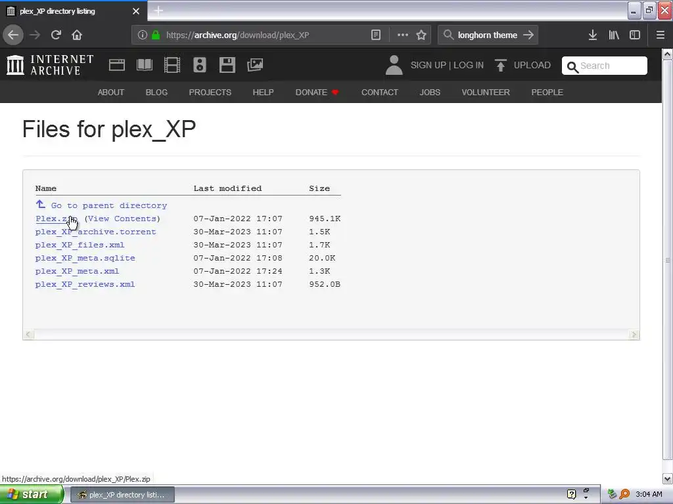Click the Last modified column header
This screenshot has width=673, height=504.
coord(227,188)
